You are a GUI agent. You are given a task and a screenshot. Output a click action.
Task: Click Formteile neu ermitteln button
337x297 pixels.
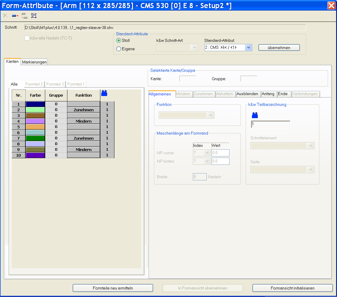click(x=113, y=288)
